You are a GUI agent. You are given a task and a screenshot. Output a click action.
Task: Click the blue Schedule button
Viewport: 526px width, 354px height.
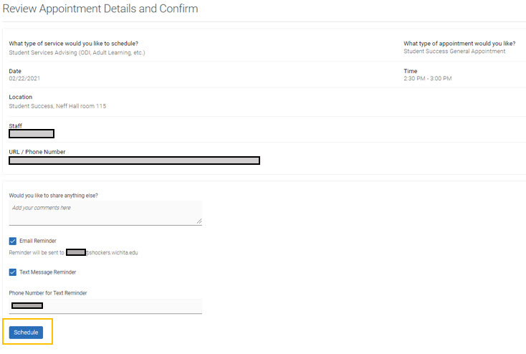26,333
